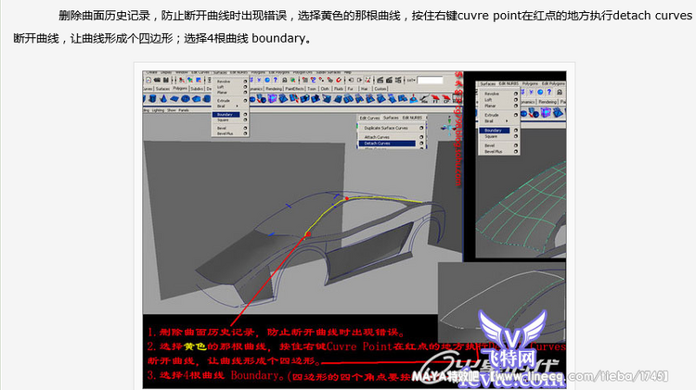Image resolution: width=696 pixels, height=390 pixels.
Task: Open the option box for Revolve in left menu
Action: click(x=246, y=82)
